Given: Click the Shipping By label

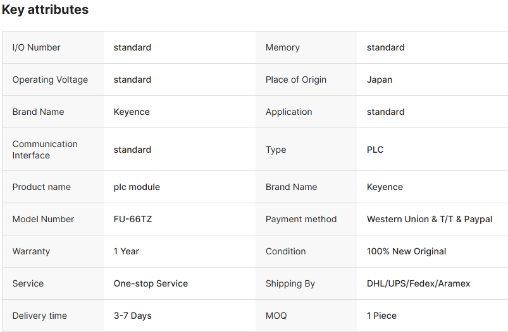Looking at the screenshot, I should pos(290,283).
